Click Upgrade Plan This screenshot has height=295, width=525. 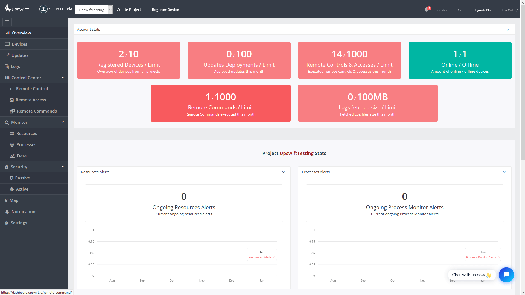[483, 10]
